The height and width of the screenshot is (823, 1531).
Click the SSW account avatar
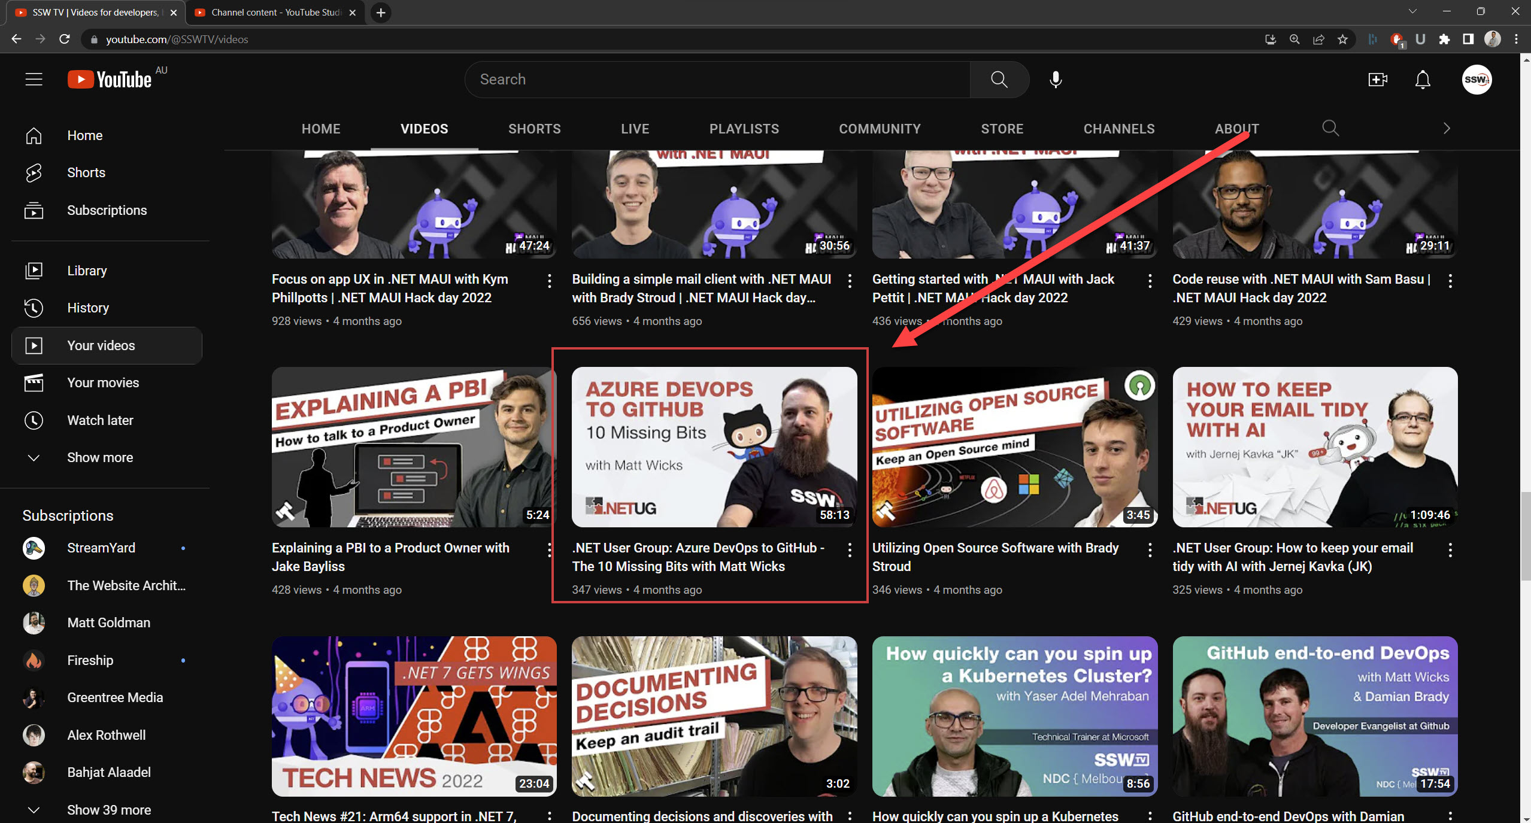coord(1477,79)
